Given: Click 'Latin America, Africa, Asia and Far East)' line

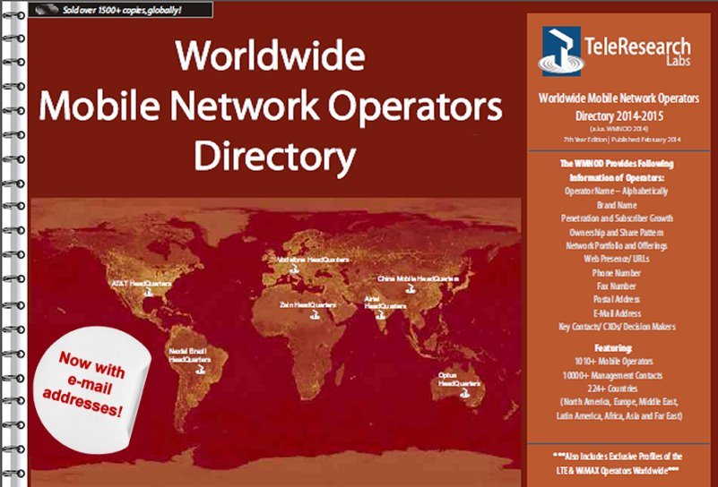Looking at the screenshot, I should pyautogui.click(x=619, y=416).
